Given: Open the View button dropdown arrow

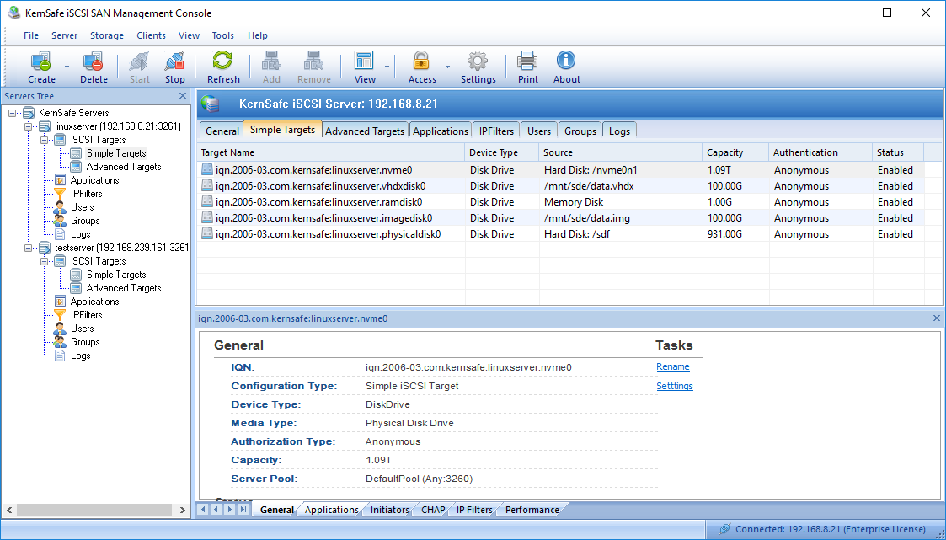Looking at the screenshot, I should [x=387, y=67].
